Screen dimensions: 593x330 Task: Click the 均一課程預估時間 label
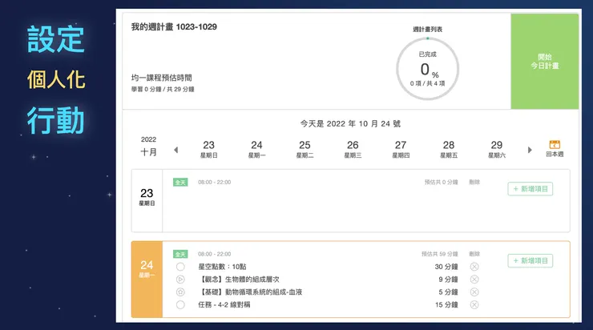click(162, 78)
